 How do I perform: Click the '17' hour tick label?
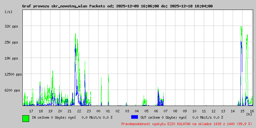point(31,111)
